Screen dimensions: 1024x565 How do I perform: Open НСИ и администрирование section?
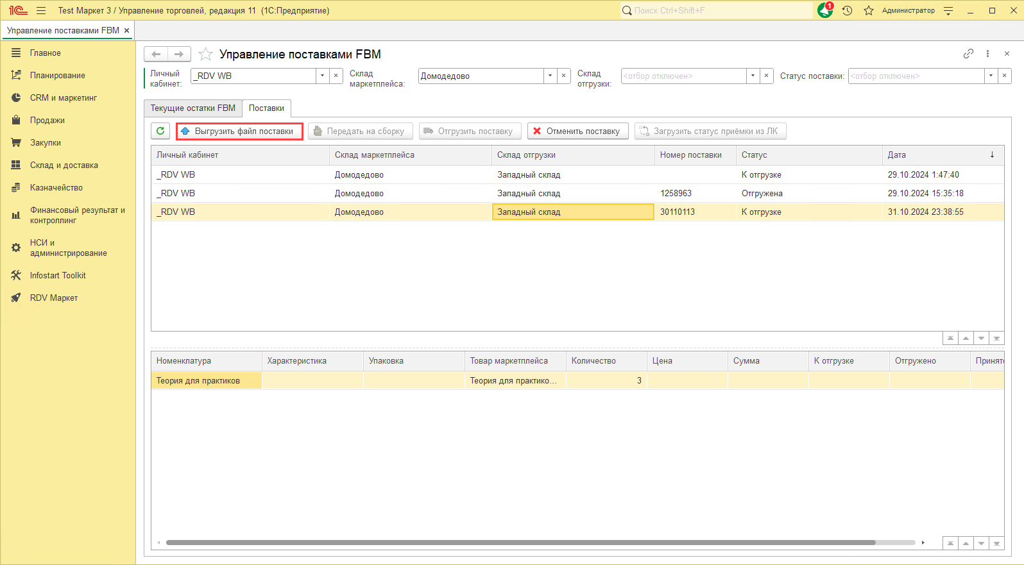[69, 248]
